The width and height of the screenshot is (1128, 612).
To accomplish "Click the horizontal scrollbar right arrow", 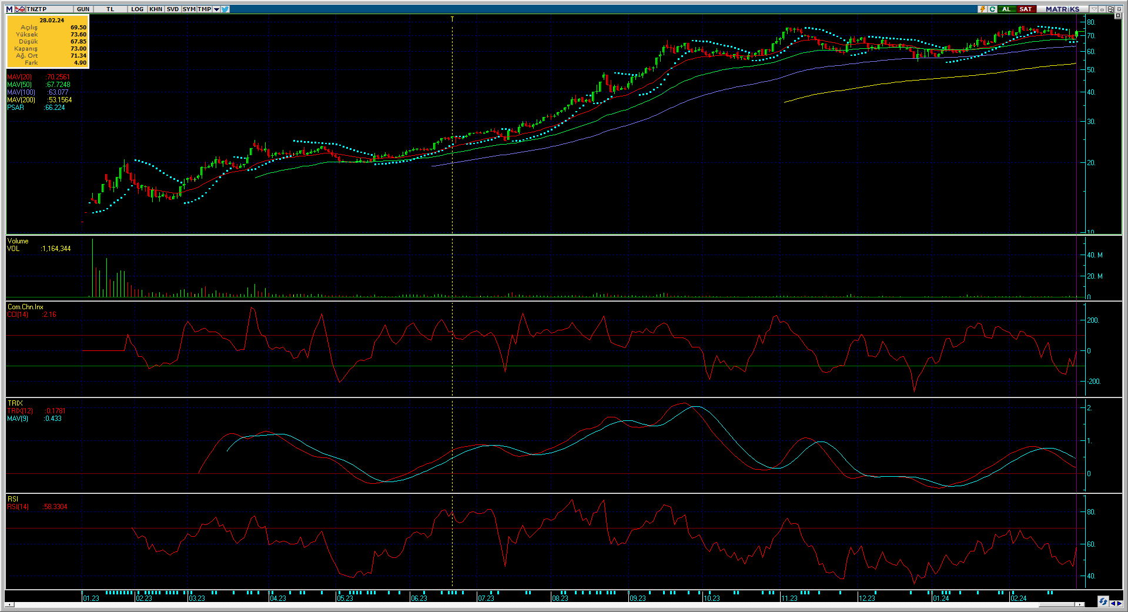I will tap(1080, 604).
